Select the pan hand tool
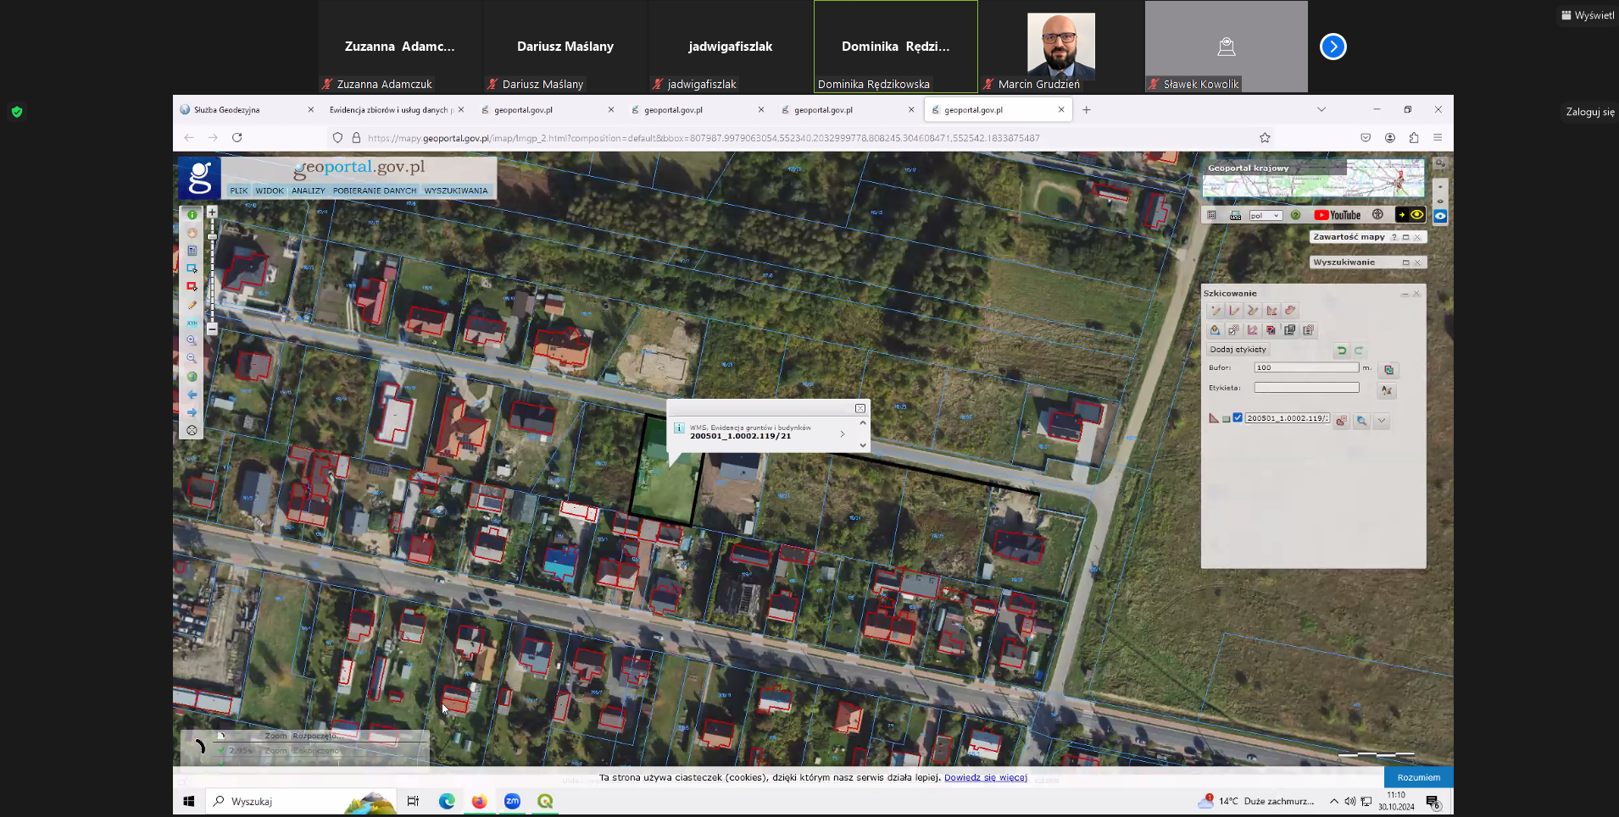 pos(192,233)
